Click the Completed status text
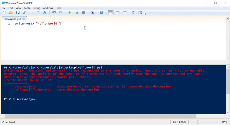 (x=8, y=122)
